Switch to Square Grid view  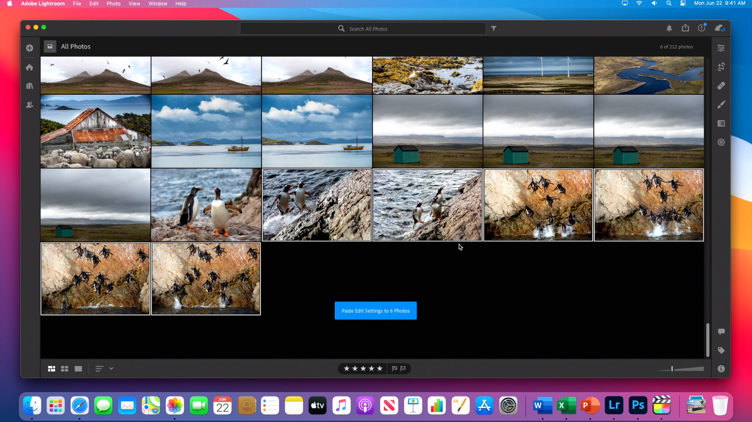coord(64,369)
